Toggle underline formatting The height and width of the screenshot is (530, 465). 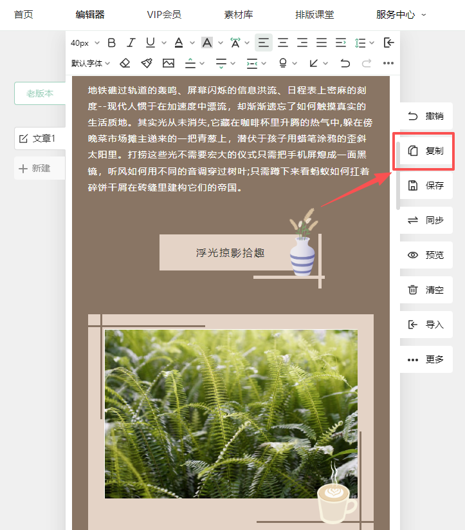click(x=150, y=43)
